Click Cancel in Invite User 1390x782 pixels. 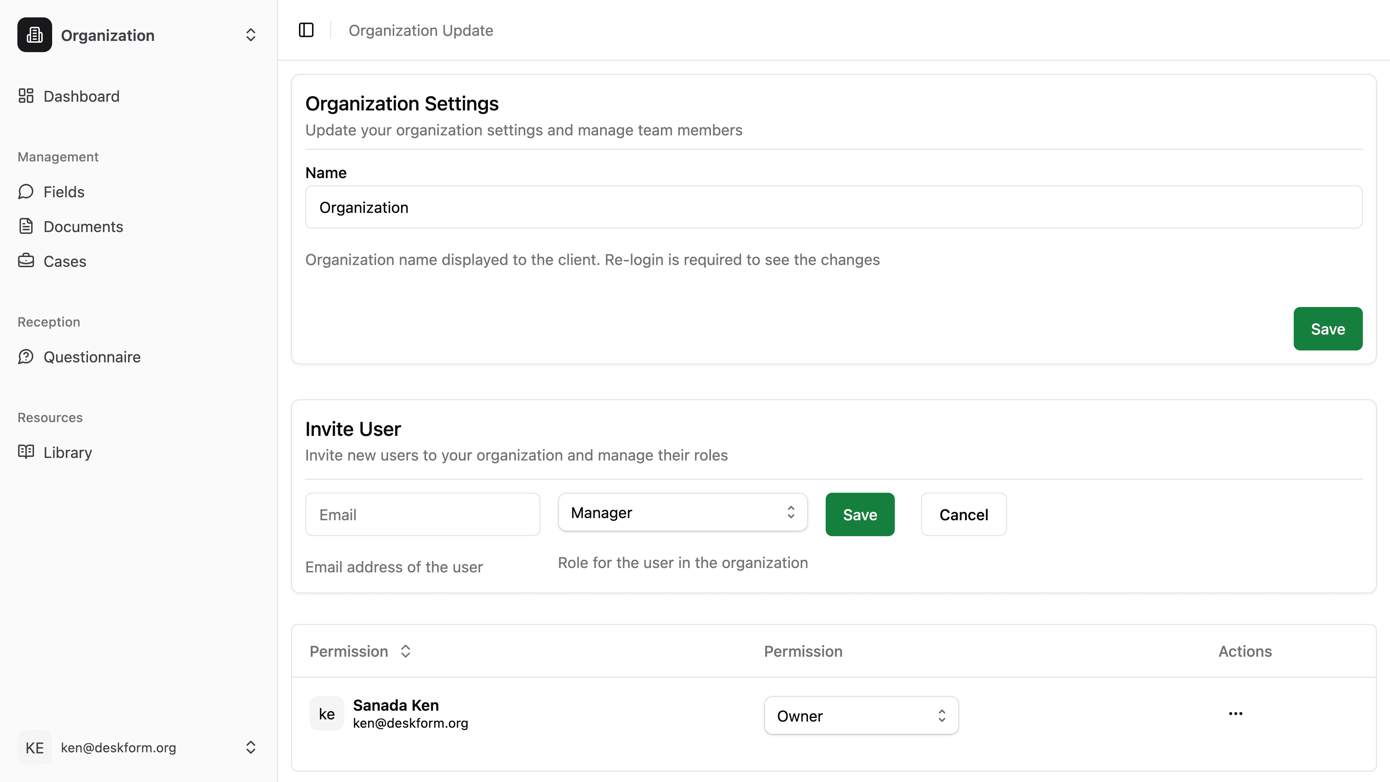tap(963, 514)
